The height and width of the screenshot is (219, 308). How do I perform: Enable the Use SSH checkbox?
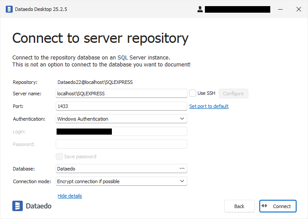coord(193,93)
